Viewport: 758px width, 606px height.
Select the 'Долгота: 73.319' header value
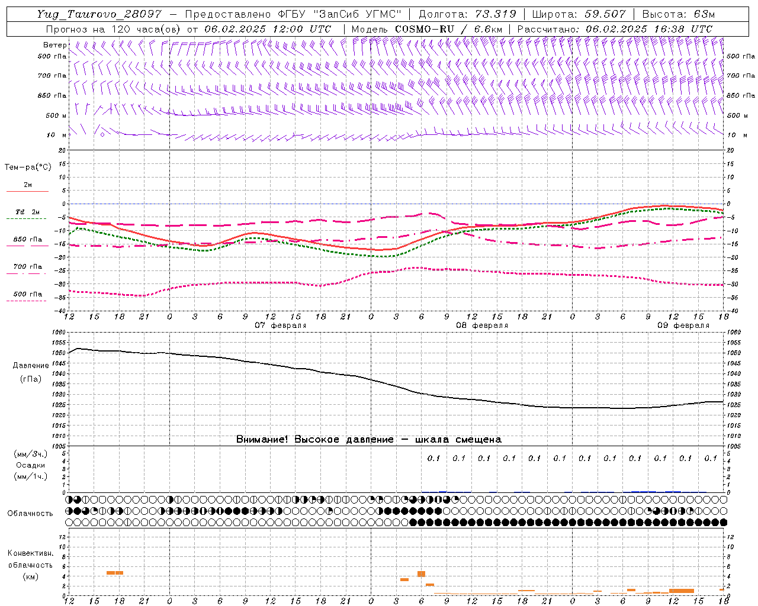tap(467, 14)
